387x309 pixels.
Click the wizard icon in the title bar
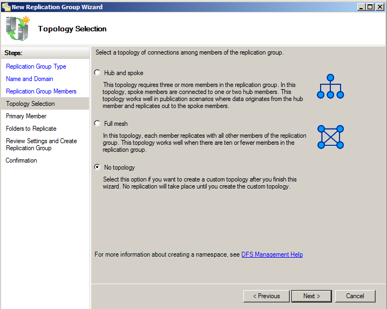pyautogui.click(x=6, y=7)
